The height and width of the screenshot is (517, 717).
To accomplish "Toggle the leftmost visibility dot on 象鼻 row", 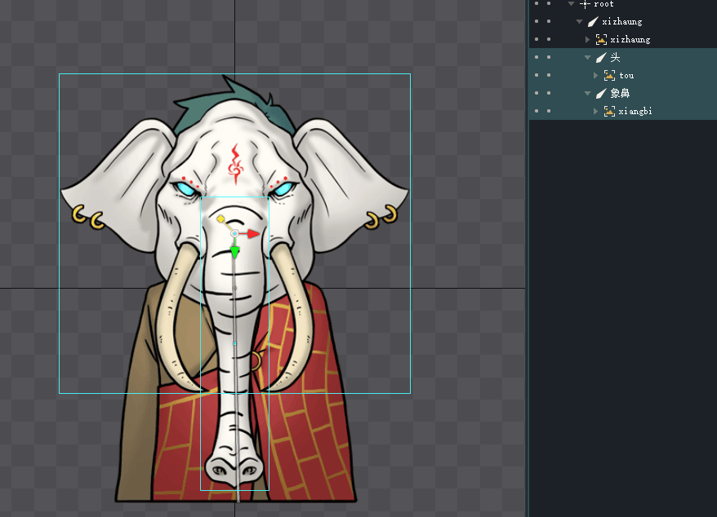I will (x=536, y=94).
